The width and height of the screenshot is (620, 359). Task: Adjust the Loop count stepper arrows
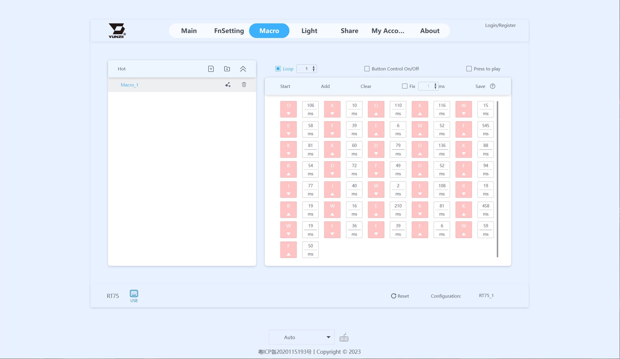coord(314,69)
